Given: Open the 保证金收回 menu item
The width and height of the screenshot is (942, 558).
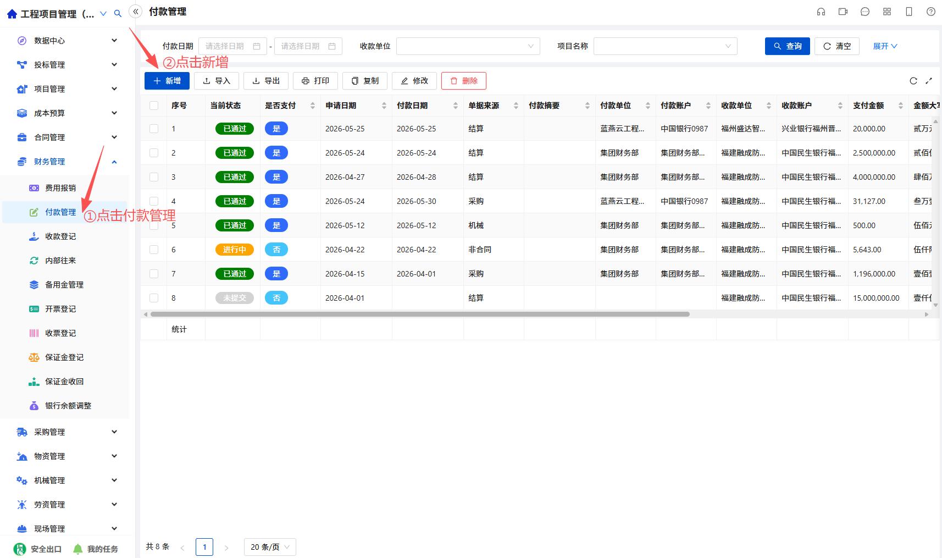Looking at the screenshot, I should point(65,382).
